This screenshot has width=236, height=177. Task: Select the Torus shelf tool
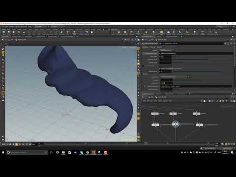[x=19, y=32]
